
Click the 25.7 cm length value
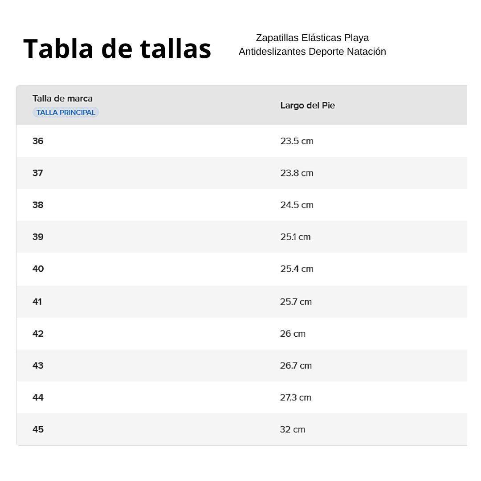coord(296,302)
